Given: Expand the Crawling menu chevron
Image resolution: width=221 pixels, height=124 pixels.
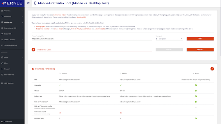Looking at the screenshot, I should click(22, 11).
